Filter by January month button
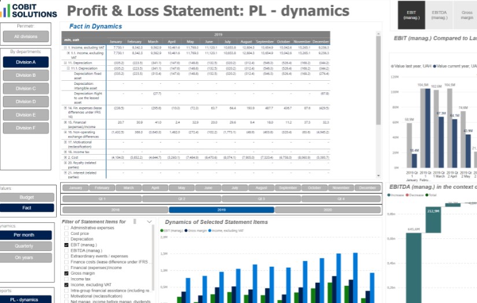 [x=75, y=188]
